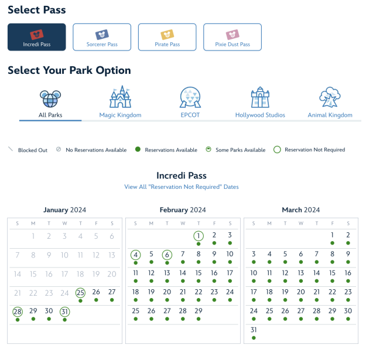The image size is (366, 352).
Task: Choose the EPCOT sphere icon
Action: [190, 97]
